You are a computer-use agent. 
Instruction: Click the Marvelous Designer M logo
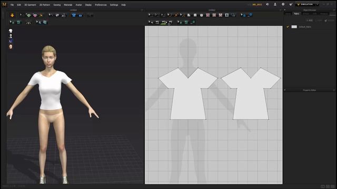(x=4, y=4)
